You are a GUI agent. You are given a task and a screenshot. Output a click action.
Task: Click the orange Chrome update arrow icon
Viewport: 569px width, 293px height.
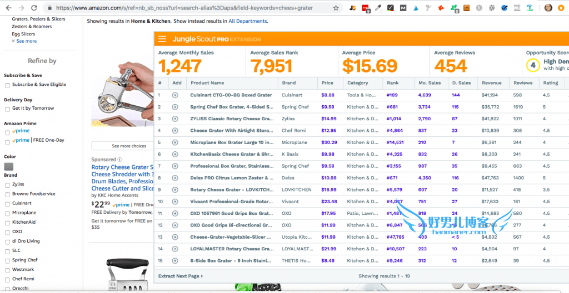point(561,8)
